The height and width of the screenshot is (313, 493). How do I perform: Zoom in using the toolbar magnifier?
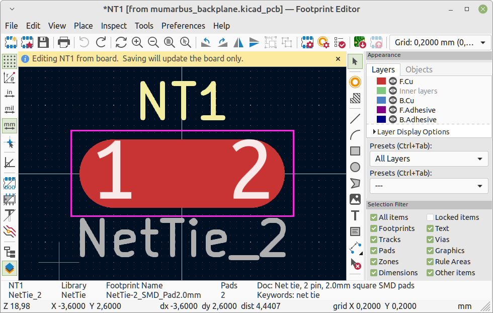pyautogui.click(x=137, y=43)
